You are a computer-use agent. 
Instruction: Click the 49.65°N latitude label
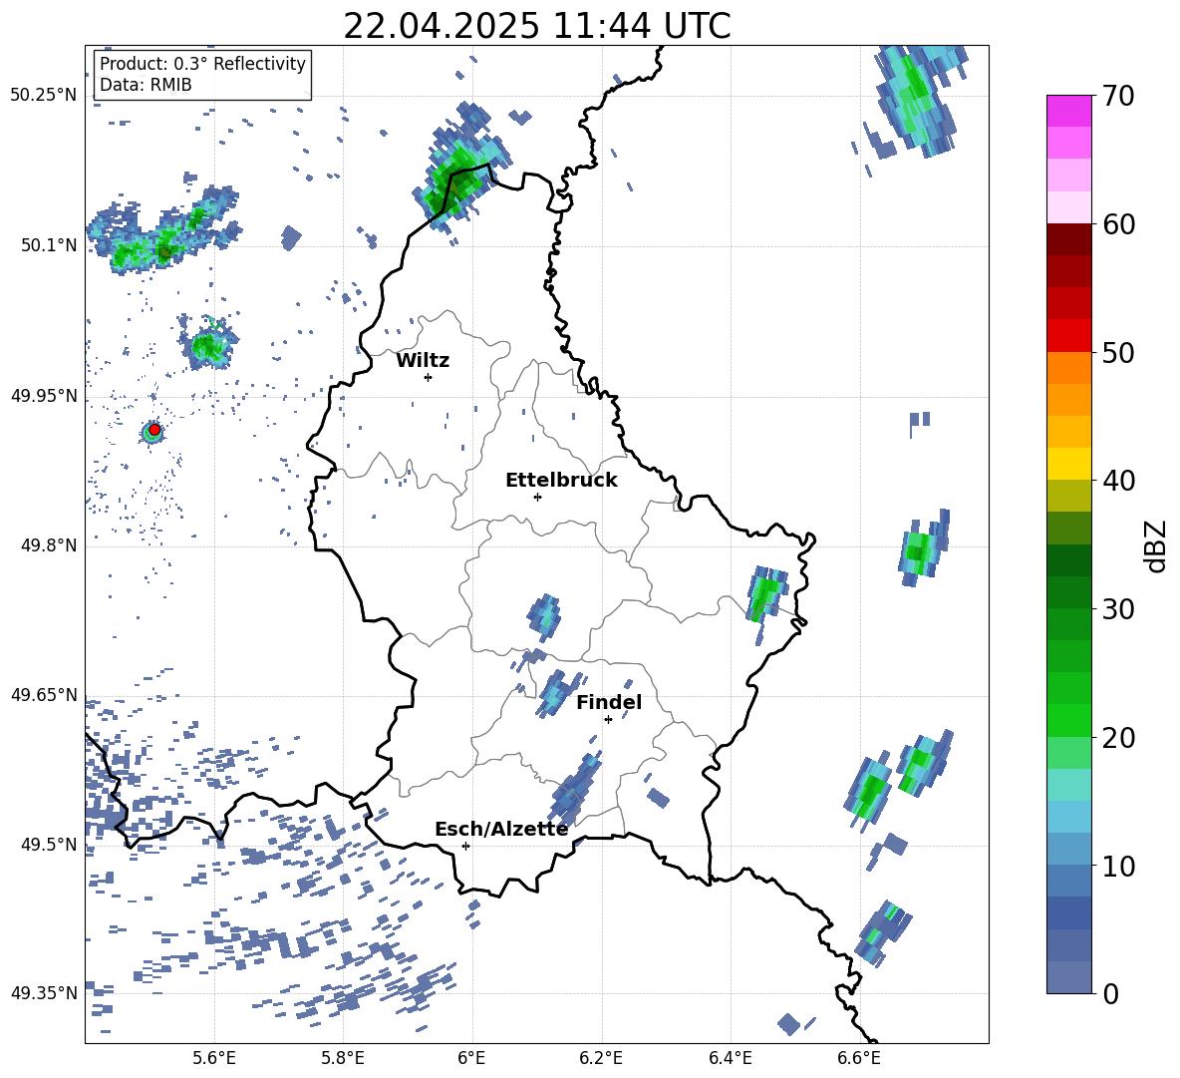44,694
